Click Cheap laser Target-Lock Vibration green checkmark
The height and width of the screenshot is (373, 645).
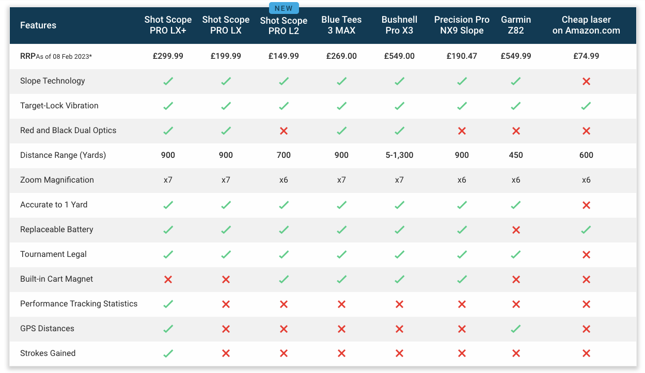click(586, 106)
